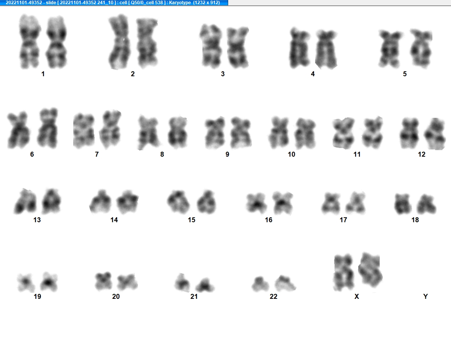Pick the left chromosome 8 homolog
The image size is (451, 340).
149,133
